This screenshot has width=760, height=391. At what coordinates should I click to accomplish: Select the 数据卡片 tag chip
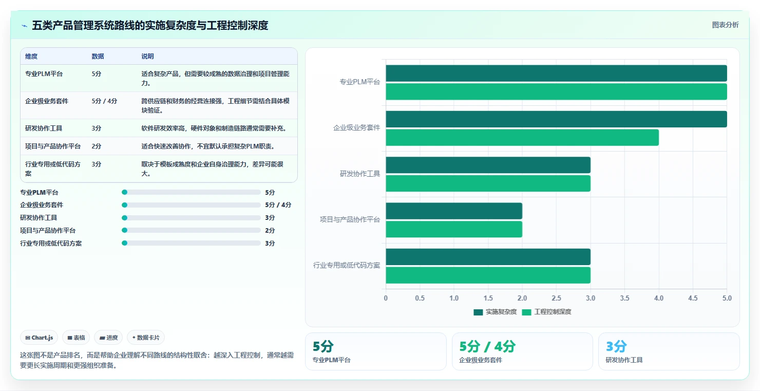(x=146, y=338)
